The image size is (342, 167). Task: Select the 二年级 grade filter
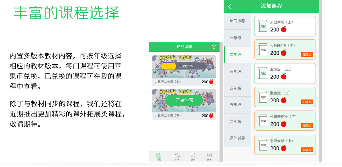tap(237, 54)
